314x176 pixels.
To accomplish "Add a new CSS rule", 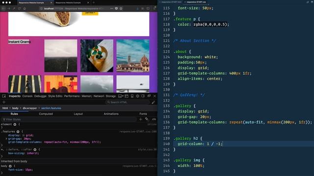I will [141, 119].
